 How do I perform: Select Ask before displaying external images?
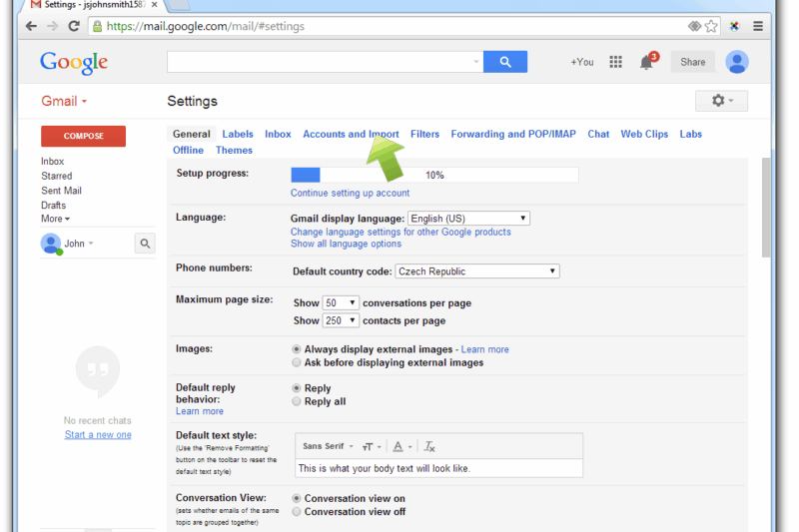[296, 362]
